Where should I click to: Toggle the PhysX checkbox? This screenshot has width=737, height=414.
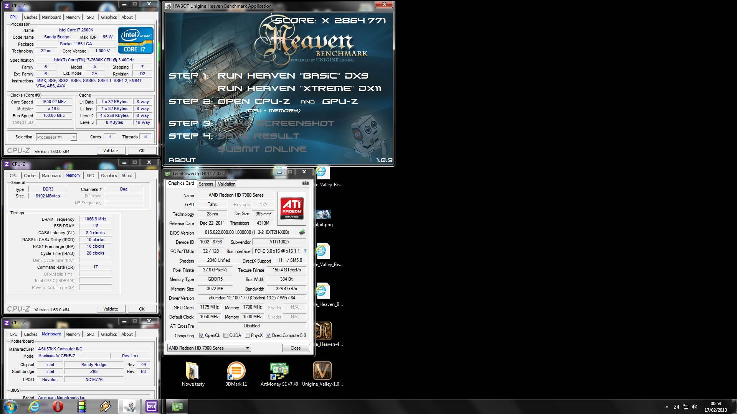coord(248,335)
